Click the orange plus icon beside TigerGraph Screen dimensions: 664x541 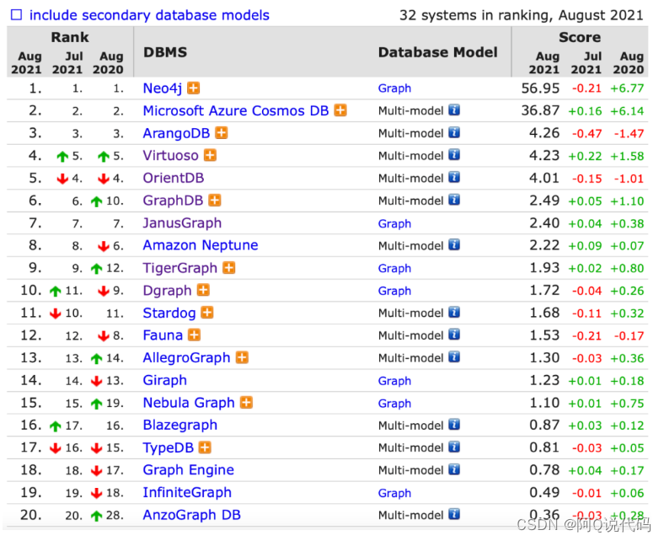point(228,268)
